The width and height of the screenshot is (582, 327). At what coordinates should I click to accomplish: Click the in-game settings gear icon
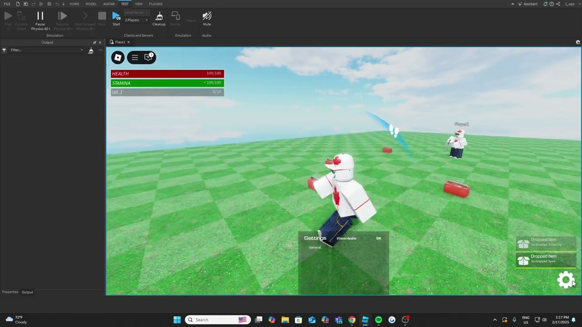click(566, 280)
